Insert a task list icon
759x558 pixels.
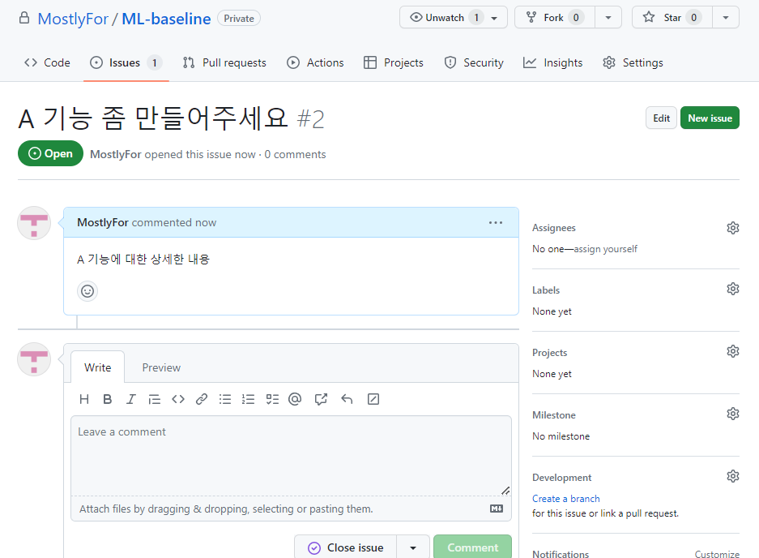(272, 399)
